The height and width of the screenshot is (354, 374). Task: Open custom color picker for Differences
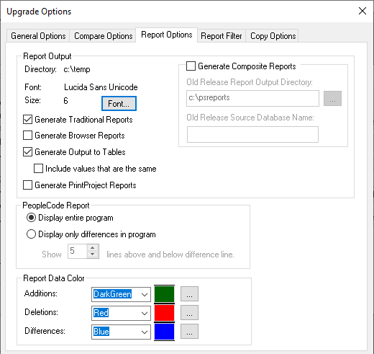pyautogui.click(x=189, y=331)
